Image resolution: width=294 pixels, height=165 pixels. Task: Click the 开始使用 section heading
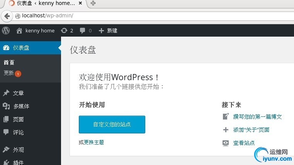[x=92, y=105]
